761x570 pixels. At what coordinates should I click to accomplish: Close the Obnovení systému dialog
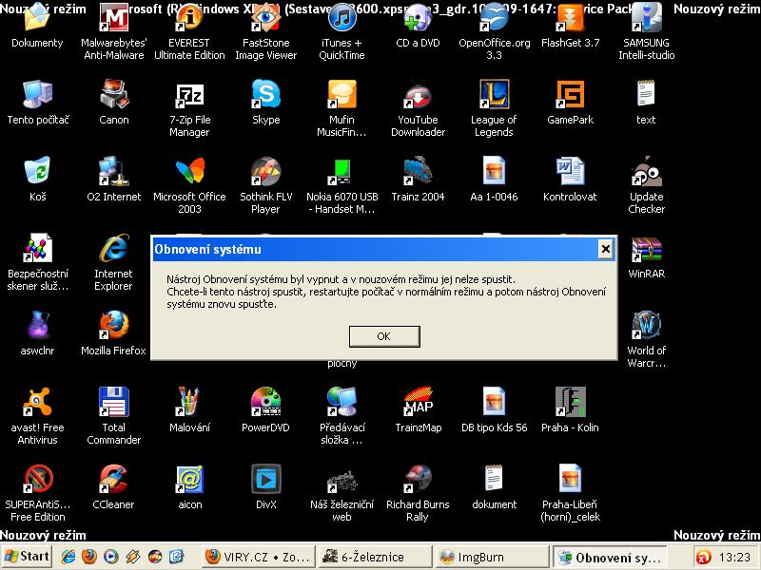coord(605,249)
